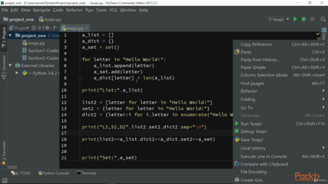Open the Navigate menu
The image size is (328, 184).
click(x=42, y=10)
